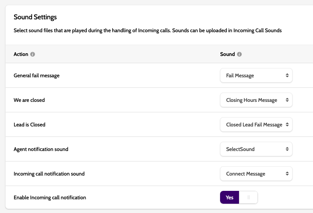Click the Sound column header
This screenshot has width=313, height=213.
(x=227, y=54)
